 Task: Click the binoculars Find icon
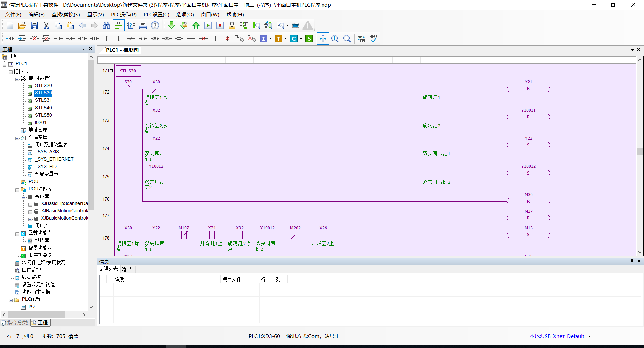point(107,26)
